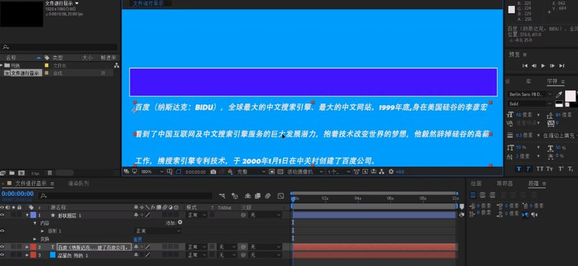Select the 段落 paragraph tab

tap(533, 183)
